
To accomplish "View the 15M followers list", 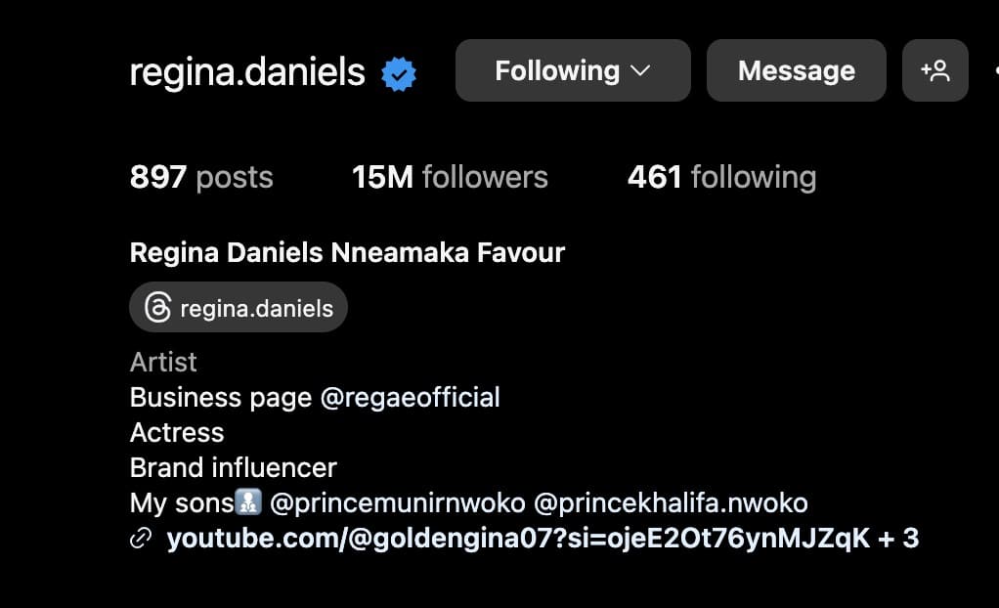I will [450, 177].
